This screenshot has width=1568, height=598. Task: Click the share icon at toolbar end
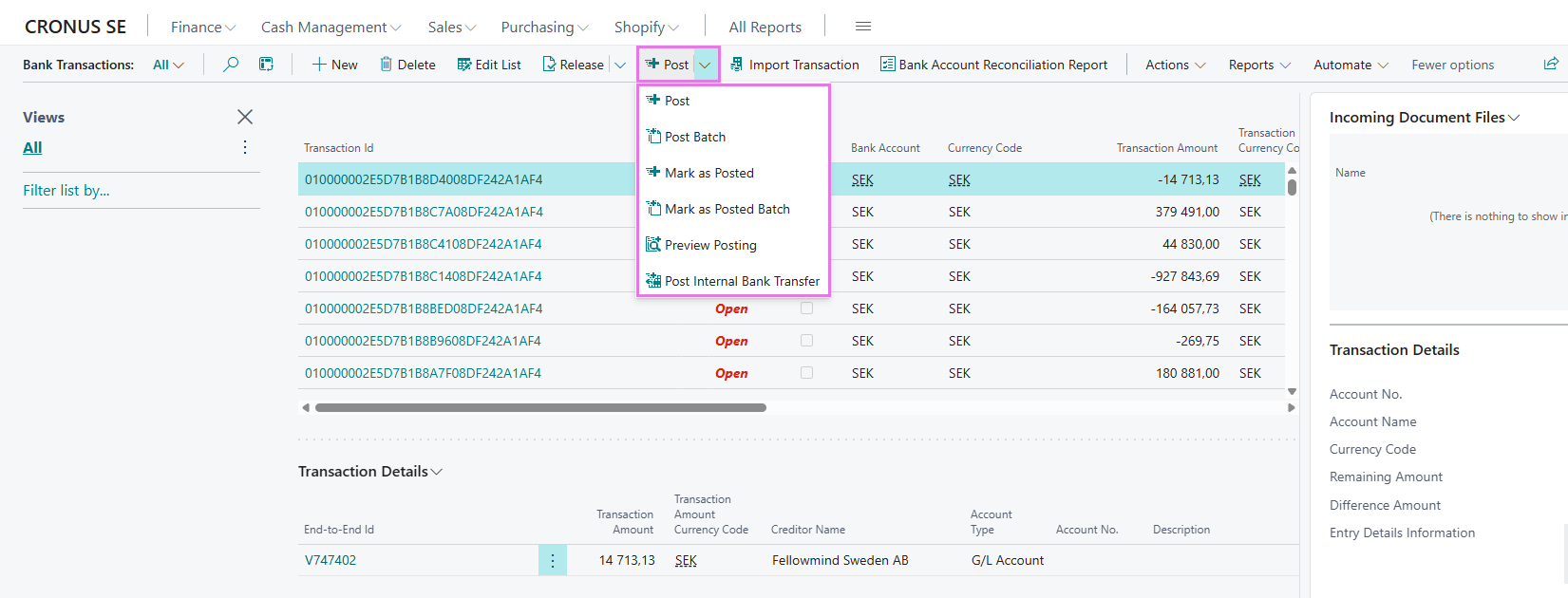(x=1551, y=64)
